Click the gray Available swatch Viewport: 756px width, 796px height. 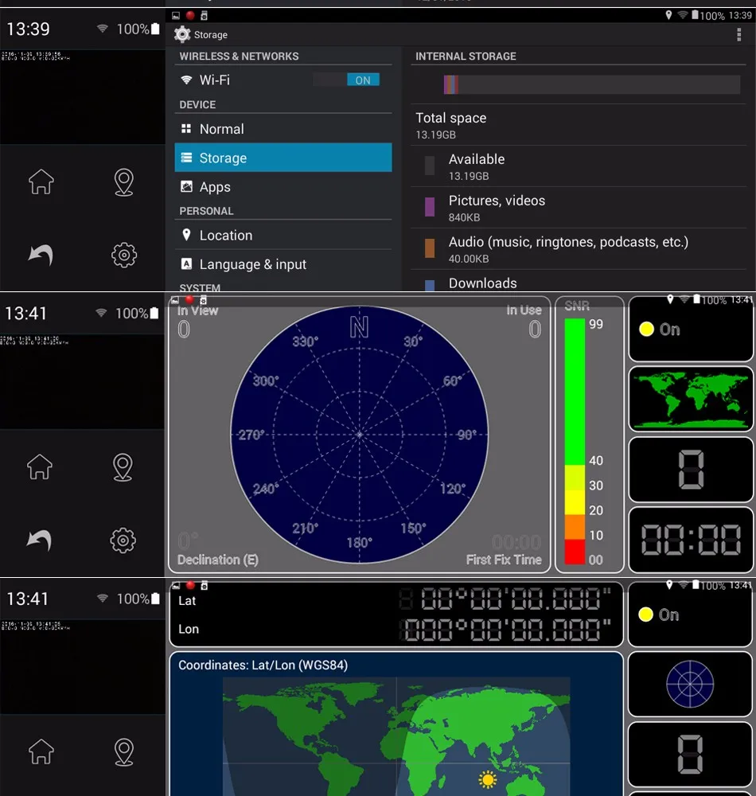coord(429,166)
